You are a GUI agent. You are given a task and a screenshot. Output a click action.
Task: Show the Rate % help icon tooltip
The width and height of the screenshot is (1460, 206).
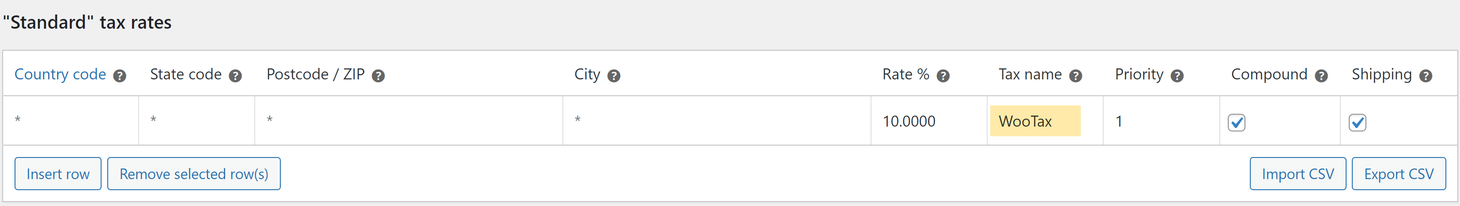tap(943, 76)
